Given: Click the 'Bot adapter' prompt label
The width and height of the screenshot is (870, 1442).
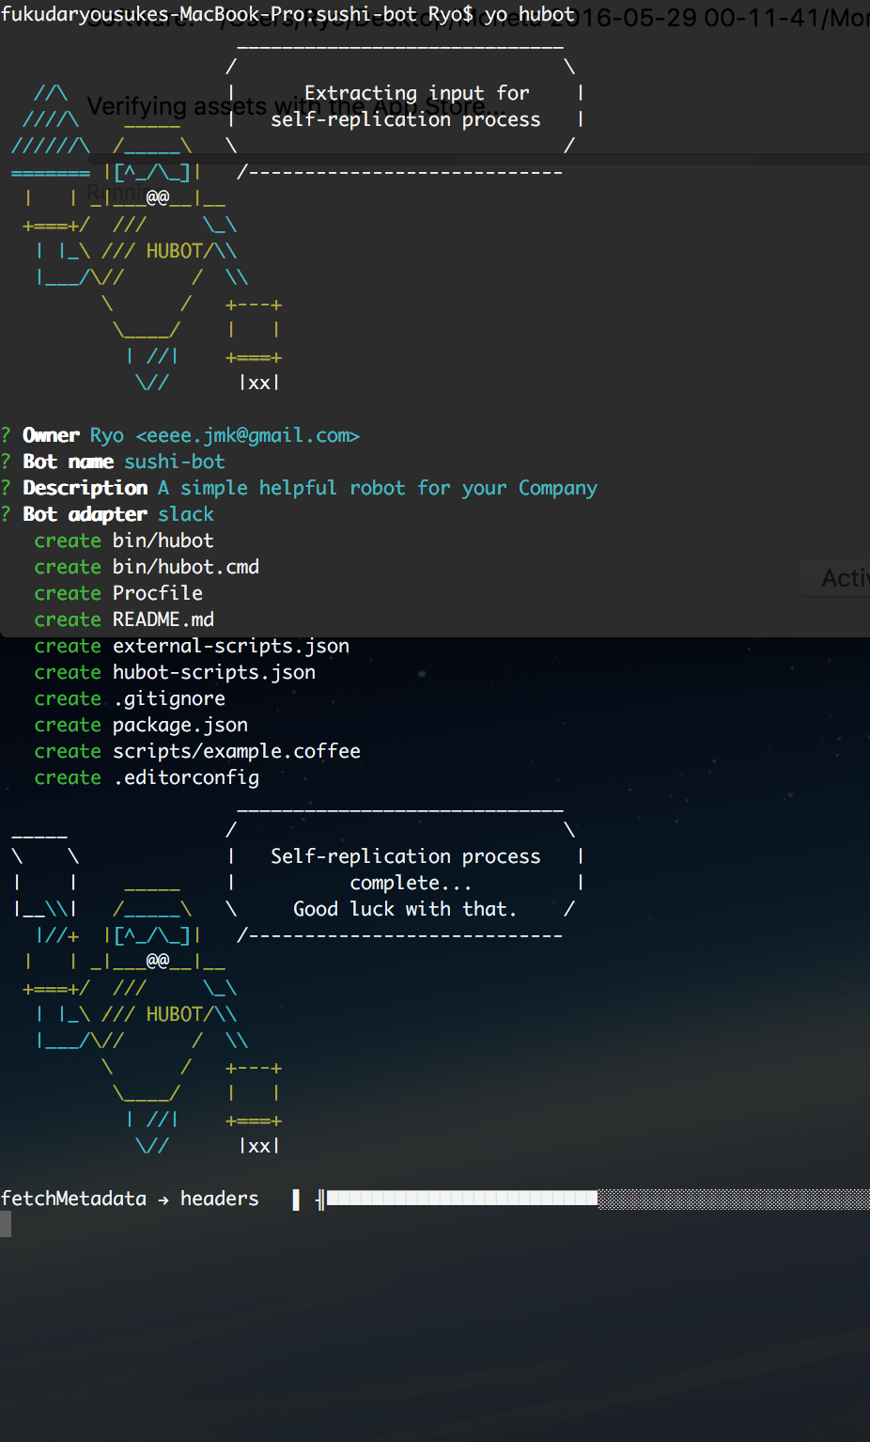Looking at the screenshot, I should point(85,514).
